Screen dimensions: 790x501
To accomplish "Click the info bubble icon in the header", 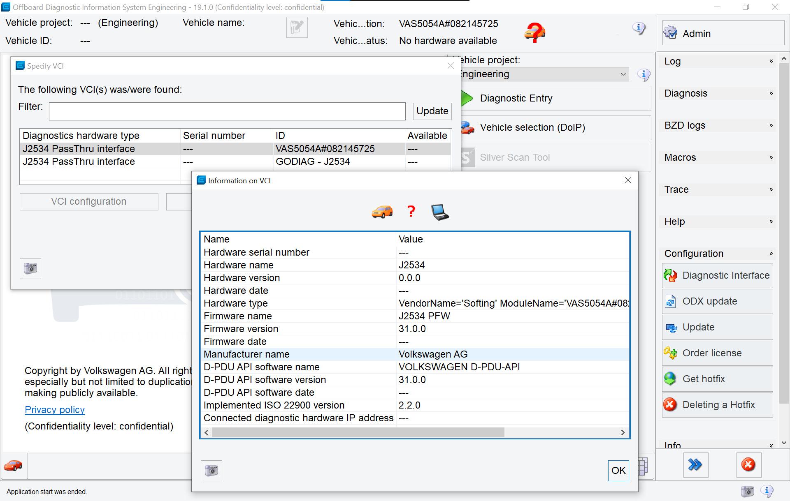I will (639, 28).
